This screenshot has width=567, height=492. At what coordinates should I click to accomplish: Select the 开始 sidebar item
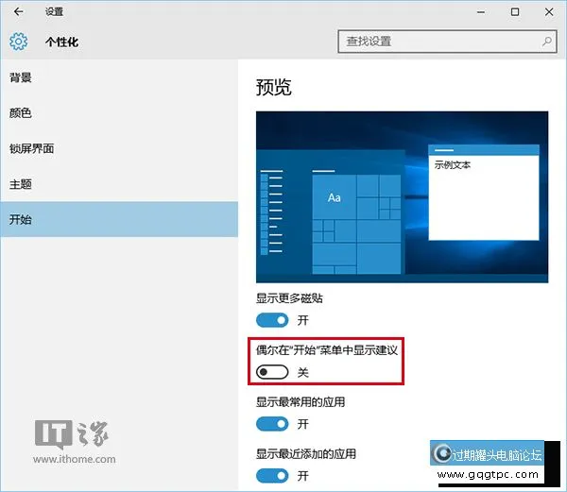point(21,219)
